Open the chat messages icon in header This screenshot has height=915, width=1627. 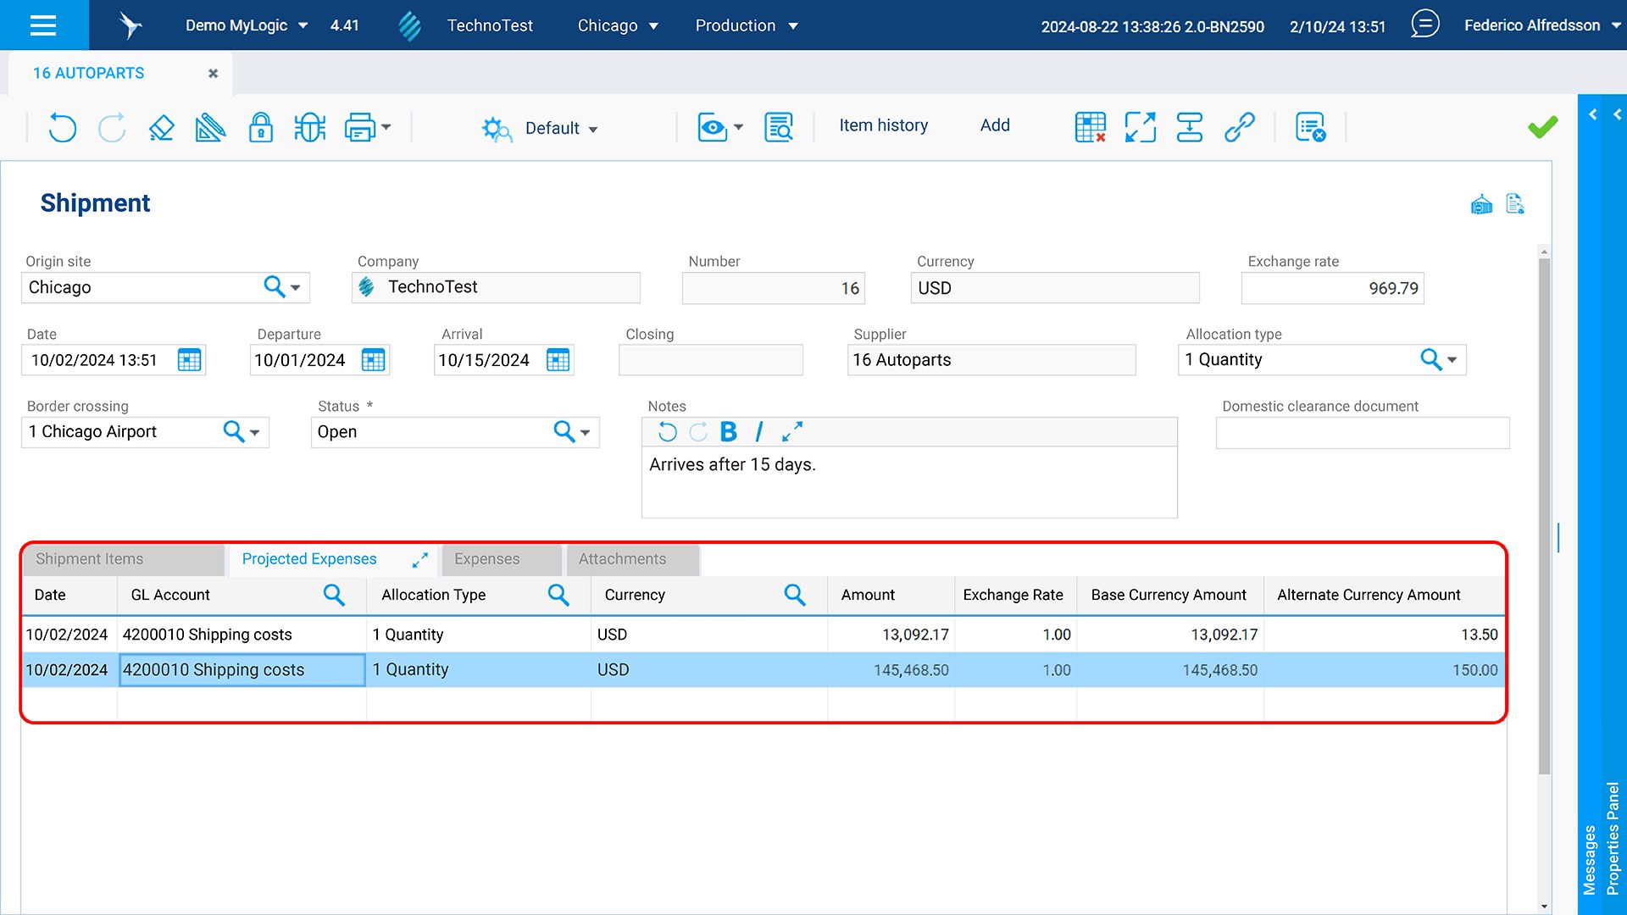click(1424, 24)
